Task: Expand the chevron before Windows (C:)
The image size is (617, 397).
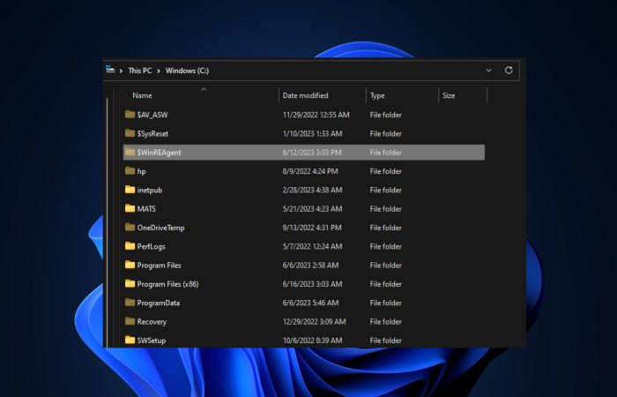Action: 159,71
